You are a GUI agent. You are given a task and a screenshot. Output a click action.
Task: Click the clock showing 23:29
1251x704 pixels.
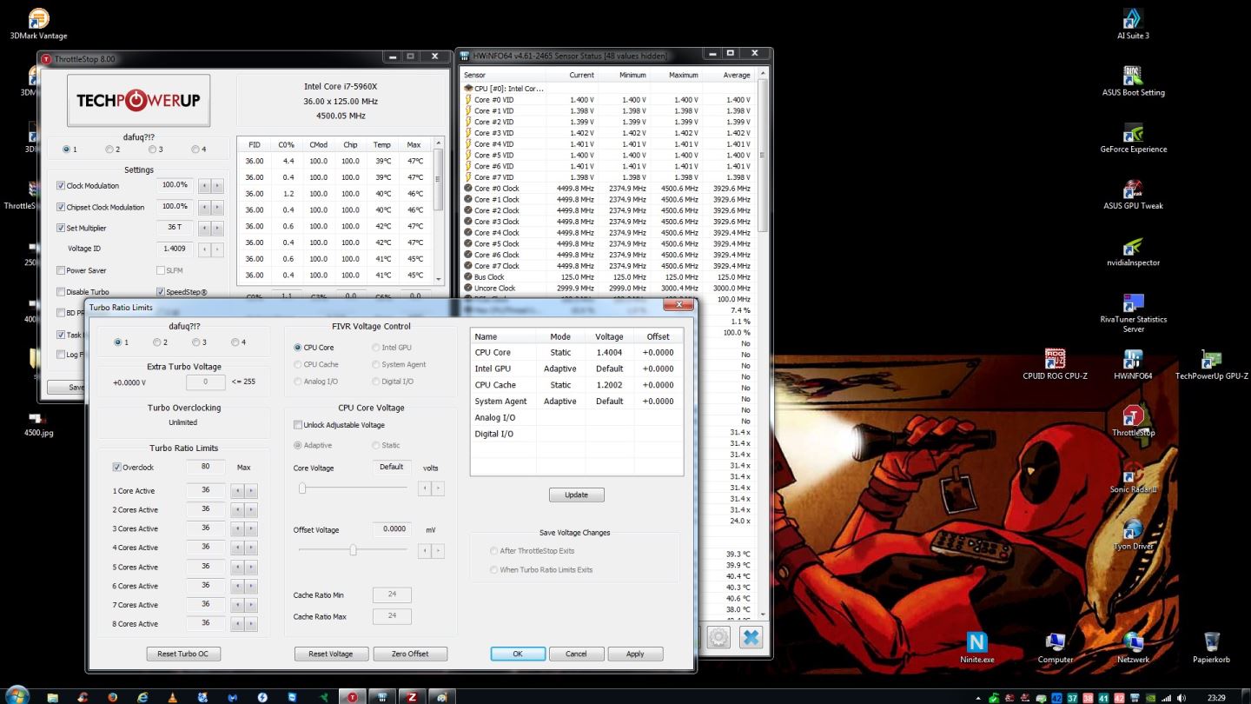click(1217, 697)
